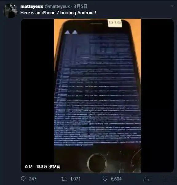Click the 0:18 video duration label
177x185 pixels.
(x=29, y=167)
